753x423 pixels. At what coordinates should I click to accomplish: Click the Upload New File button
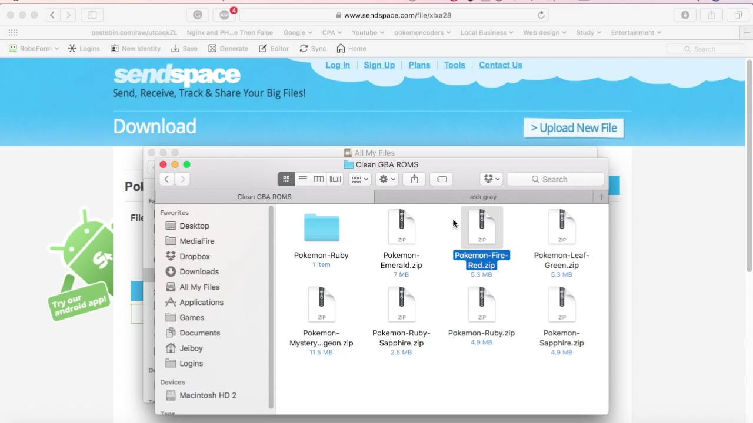pyautogui.click(x=574, y=128)
